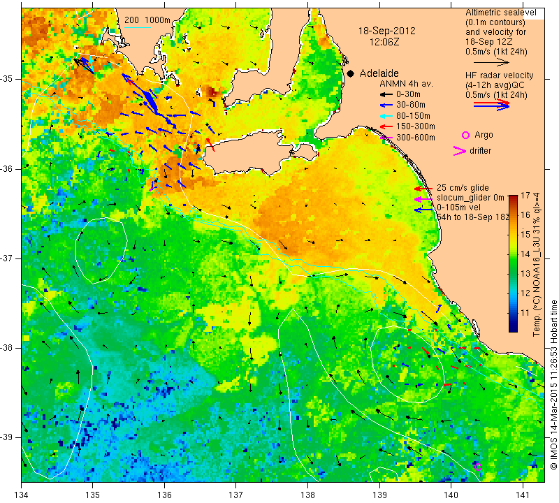Click the colorbar tick label '13'
Image resolution: width=559 pixels, height=503 pixels.
[x=525, y=274]
